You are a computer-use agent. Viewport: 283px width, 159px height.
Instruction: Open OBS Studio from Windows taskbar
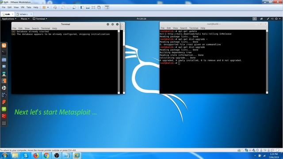pos(57,155)
